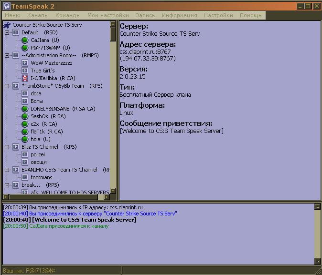Click the Default channel icon
This screenshot has width=322, height=275.
tap(16, 32)
